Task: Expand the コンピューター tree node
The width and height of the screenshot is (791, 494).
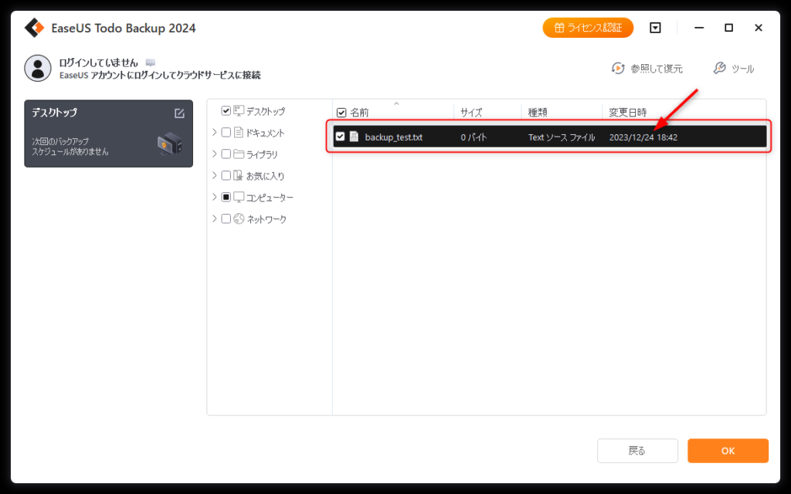Action: (214, 198)
